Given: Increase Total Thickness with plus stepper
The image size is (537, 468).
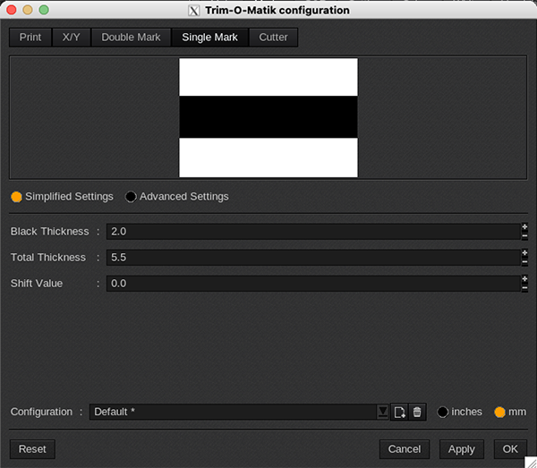Looking at the screenshot, I should pos(524,253).
